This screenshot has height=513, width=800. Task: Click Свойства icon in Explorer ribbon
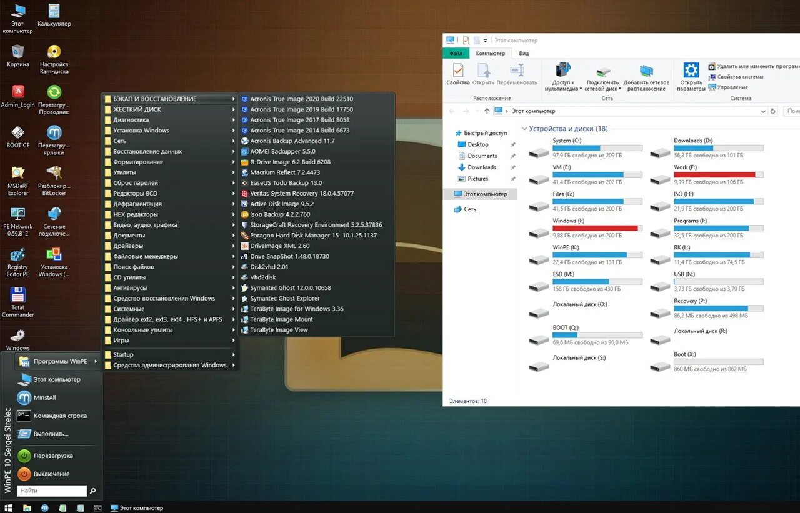(458, 74)
